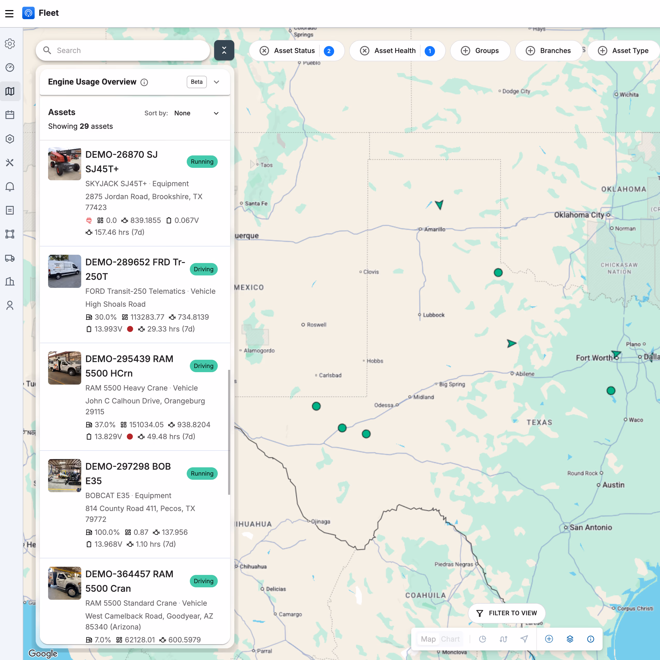Open the truck sidebar icon

(10, 258)
